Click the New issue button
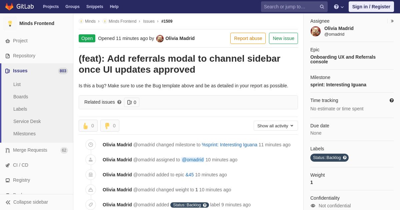The height and width of the screenshot is (210, 400). (283, 38)
